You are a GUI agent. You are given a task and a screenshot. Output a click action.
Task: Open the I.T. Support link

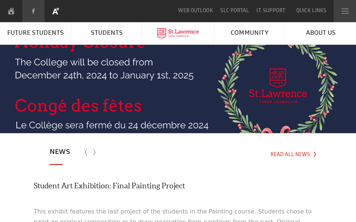pyautogui.click(x=271, y=10)
